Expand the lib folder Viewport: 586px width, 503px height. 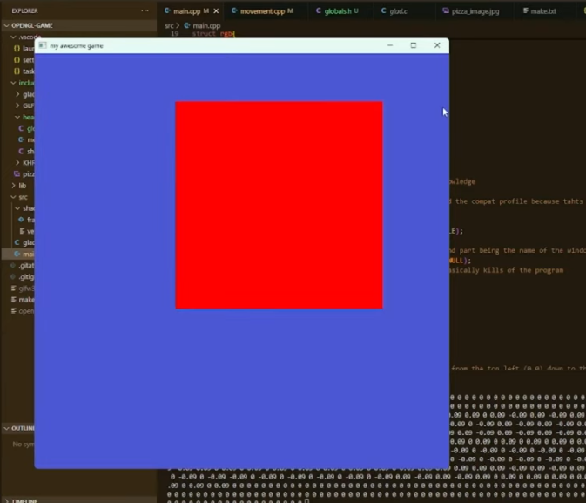coord(21,186)
